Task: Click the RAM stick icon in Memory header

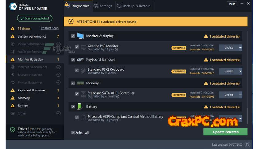Action: [x=80, y=83]
